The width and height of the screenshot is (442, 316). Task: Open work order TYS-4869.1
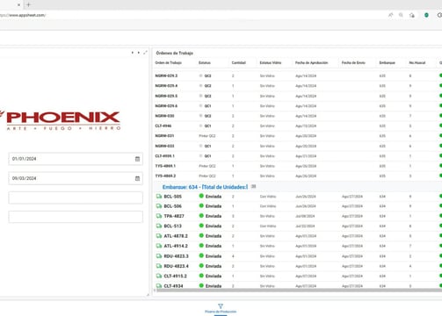pyautogui.click(x=165, y=166)
